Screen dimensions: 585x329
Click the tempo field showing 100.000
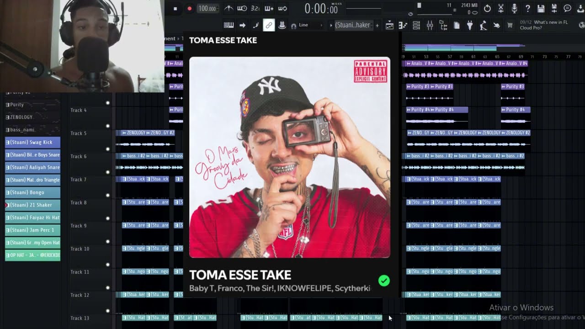click(207, 8)
